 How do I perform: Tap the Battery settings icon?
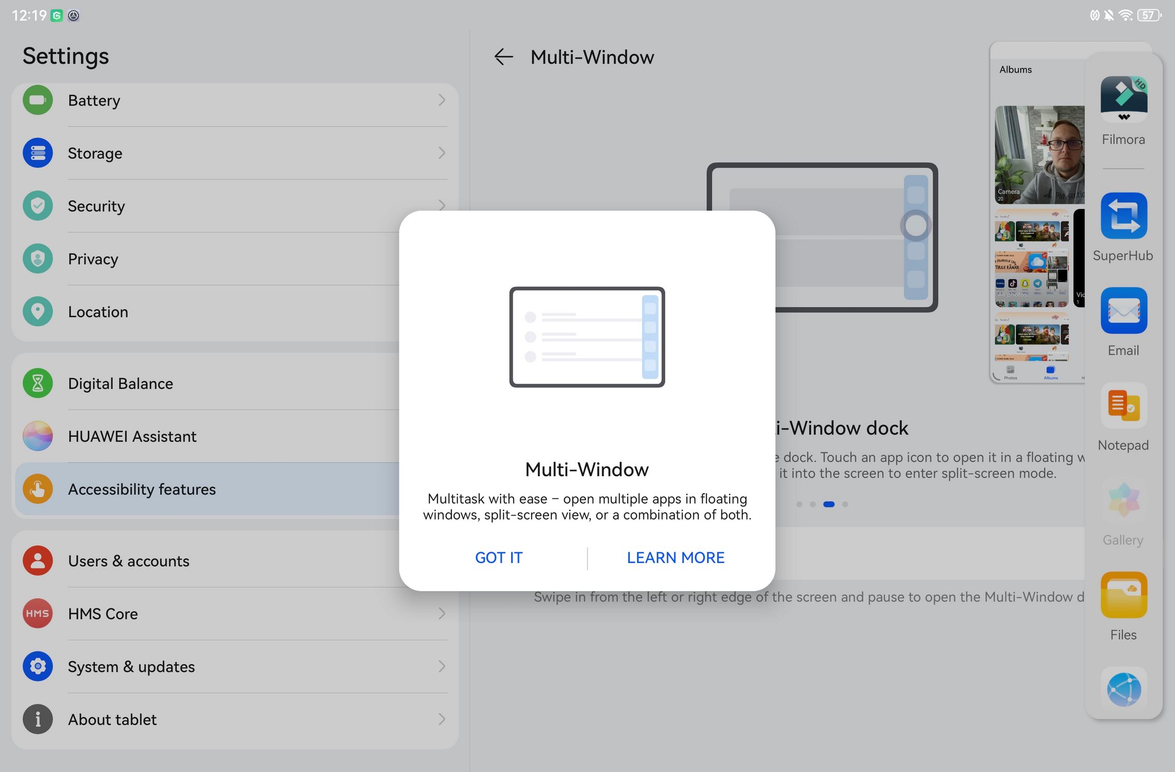(38, 100)
